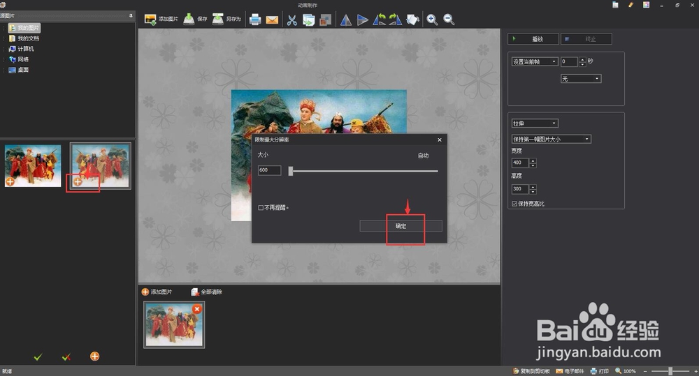The height and width of the screenshot is (376, 699).
Task: Click the copy pages icon in toolbar
Action: pyautogui.click(x=308, y=20)
